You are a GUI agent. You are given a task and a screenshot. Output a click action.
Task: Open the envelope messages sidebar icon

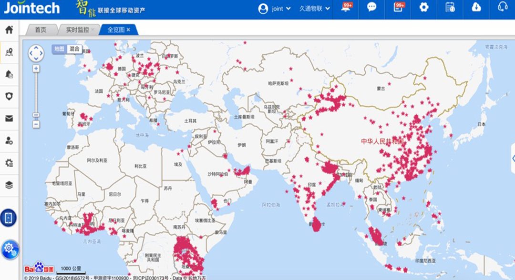pyautogui.click(x=9, y=119)
